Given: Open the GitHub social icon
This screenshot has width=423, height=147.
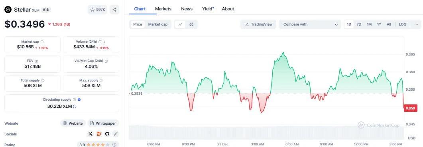Looking at the screenshot, I should [x=107, y=134].
